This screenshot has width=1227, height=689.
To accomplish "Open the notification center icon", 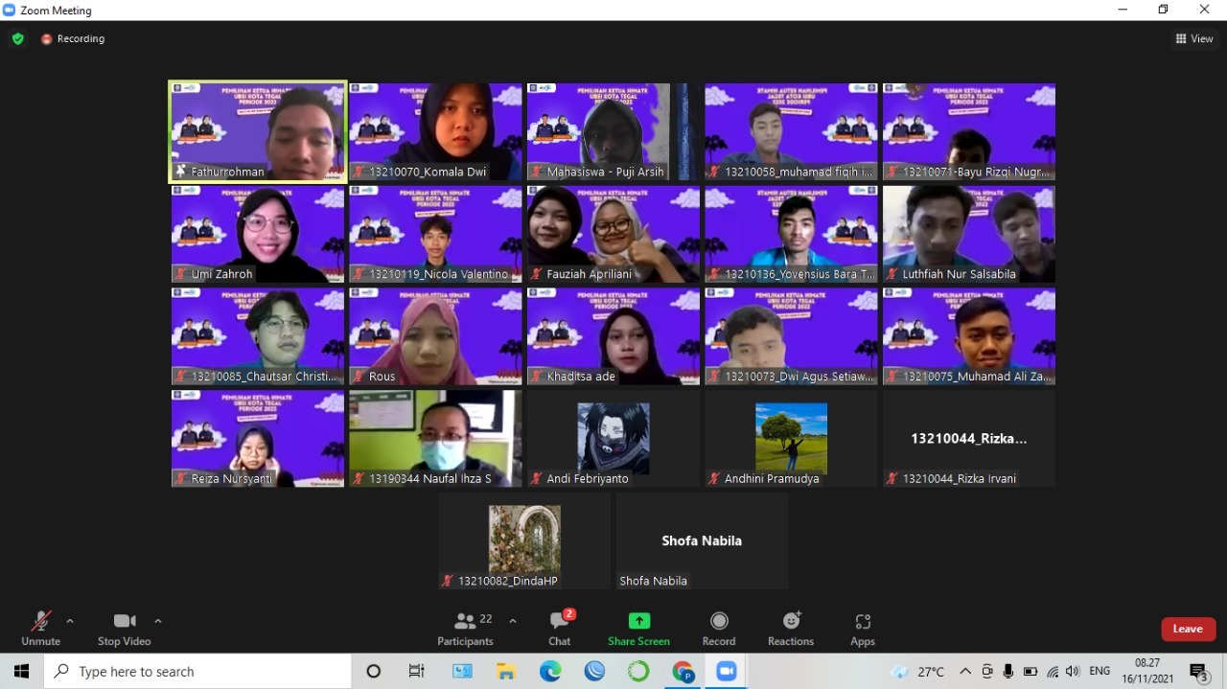I will coord(1198,672).
